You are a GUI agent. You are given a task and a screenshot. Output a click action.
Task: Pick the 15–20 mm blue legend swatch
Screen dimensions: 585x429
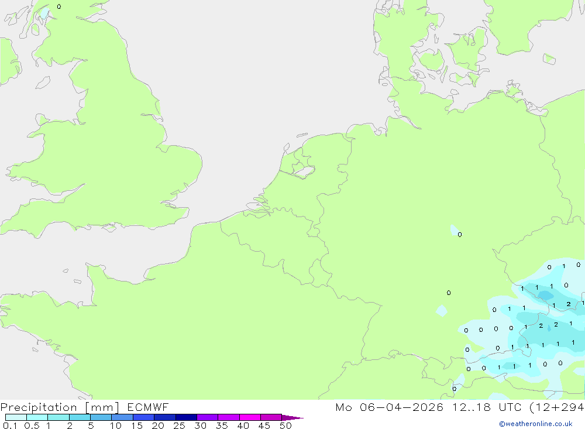[x=144, y=417]
